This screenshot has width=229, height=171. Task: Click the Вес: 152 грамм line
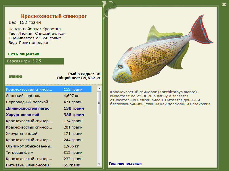(x=25, y=22)
